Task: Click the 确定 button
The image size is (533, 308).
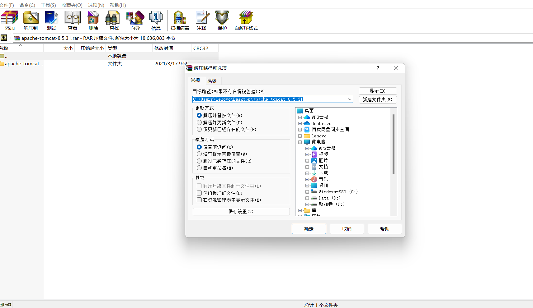Action: pos(309,229)
